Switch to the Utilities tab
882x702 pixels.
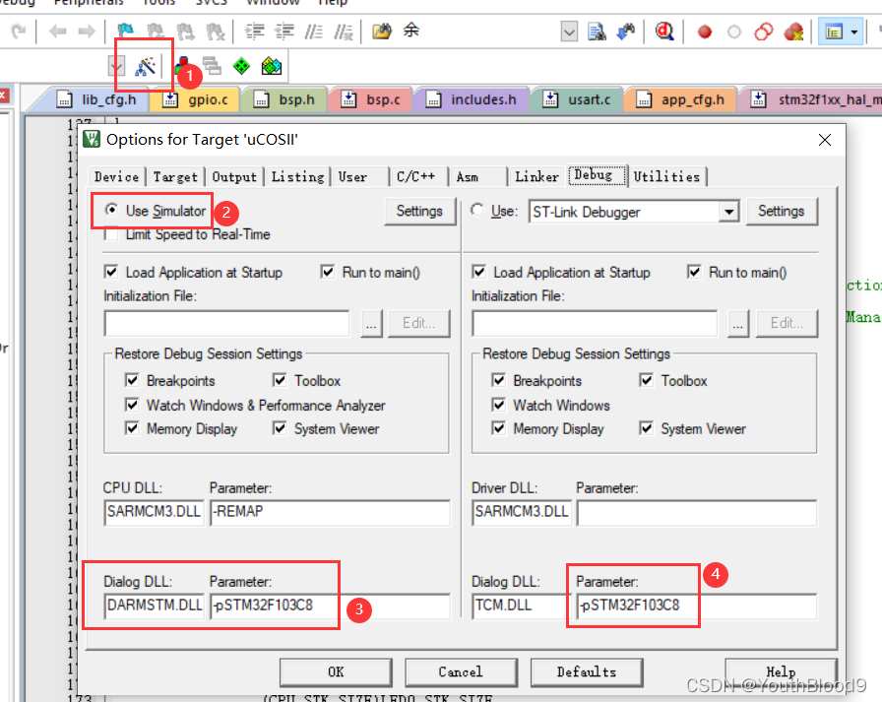(x=666, y=176)
